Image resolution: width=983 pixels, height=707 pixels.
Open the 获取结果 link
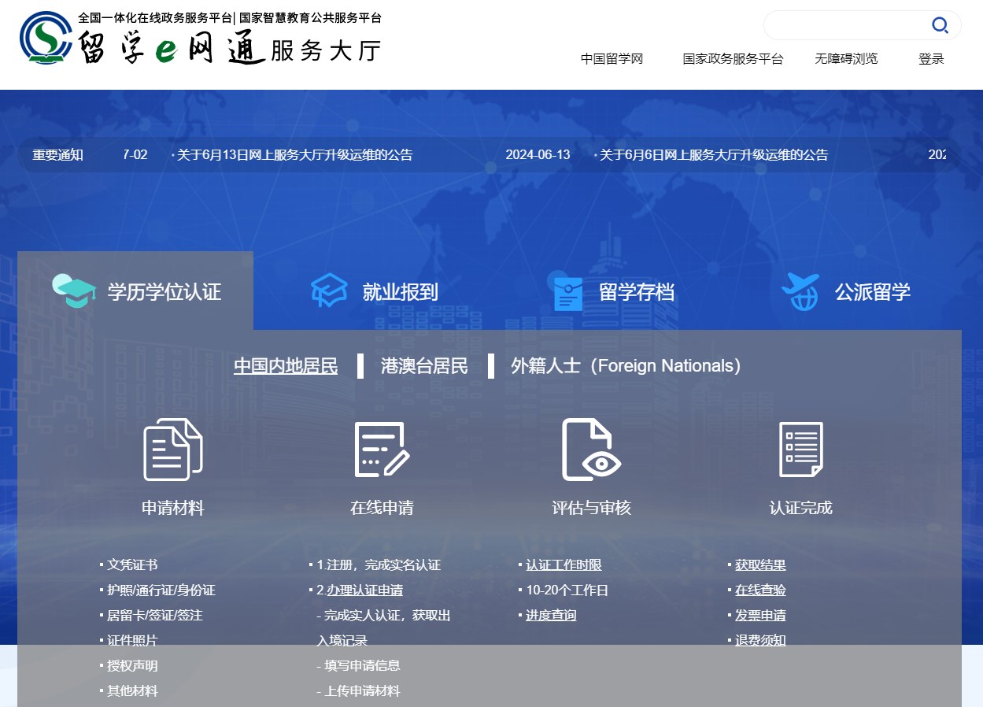click(760, 565)
